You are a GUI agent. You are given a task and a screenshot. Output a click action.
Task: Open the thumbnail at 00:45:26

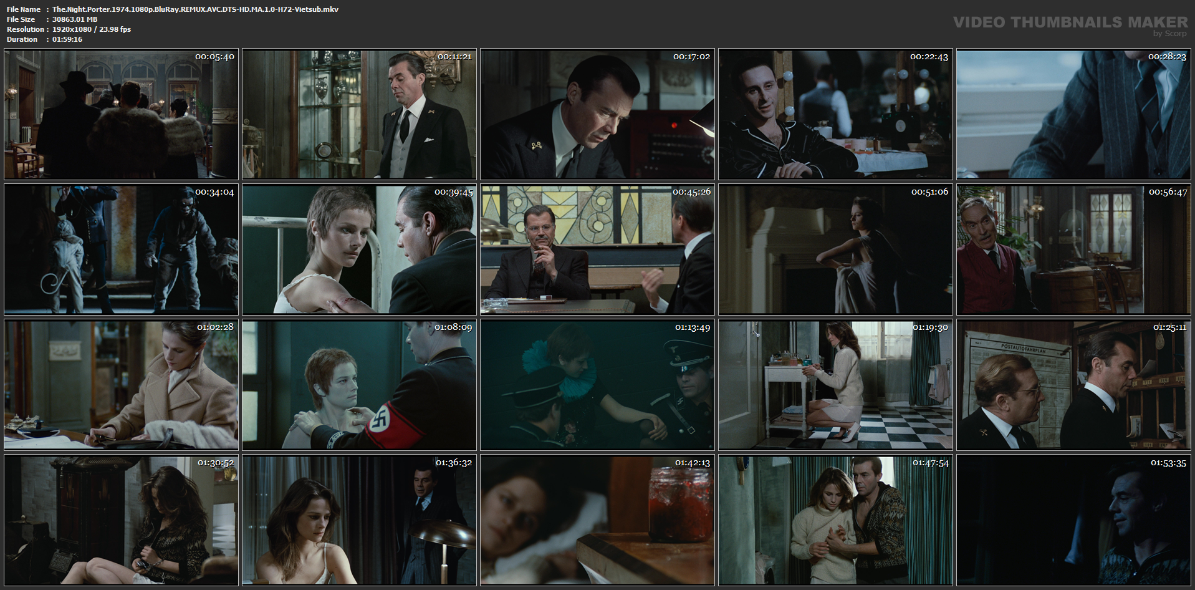[x=597, y=250]
